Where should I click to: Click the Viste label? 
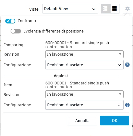point(34,9)
